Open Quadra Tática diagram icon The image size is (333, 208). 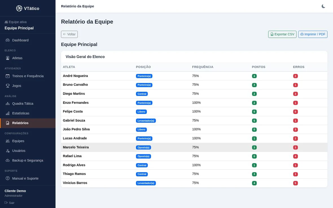point(8,104)
